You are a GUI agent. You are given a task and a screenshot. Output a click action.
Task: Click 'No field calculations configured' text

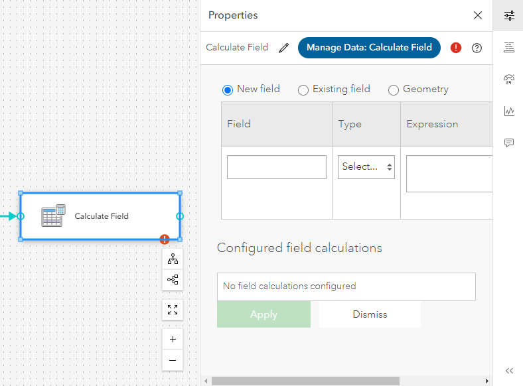289,286
